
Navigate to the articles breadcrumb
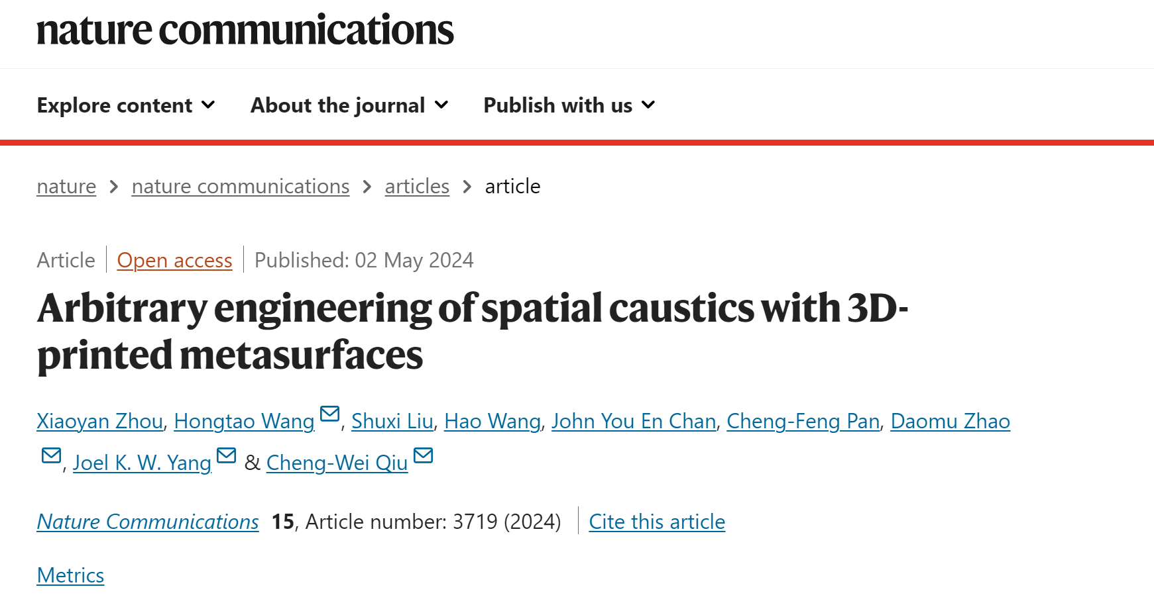pyautogui.click(x=417, y=187)
